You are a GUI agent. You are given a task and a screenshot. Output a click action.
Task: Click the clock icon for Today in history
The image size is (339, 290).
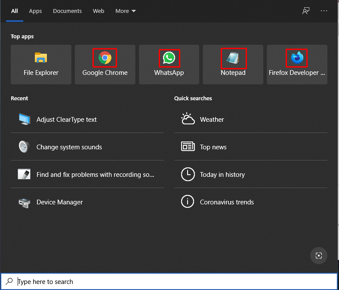pos(188,174)
